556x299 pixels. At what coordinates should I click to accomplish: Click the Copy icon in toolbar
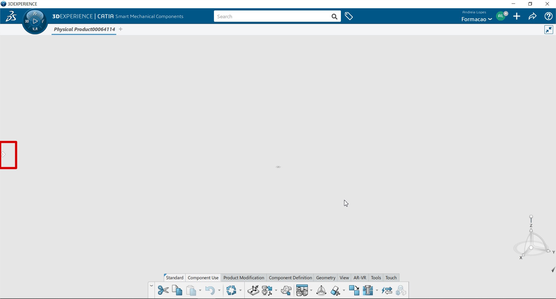[177, 290]
